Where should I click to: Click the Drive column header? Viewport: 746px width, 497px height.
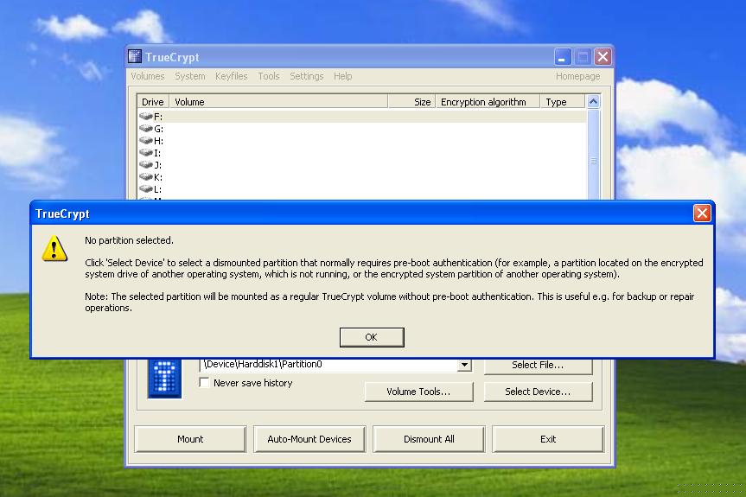[x=153, y=102]
